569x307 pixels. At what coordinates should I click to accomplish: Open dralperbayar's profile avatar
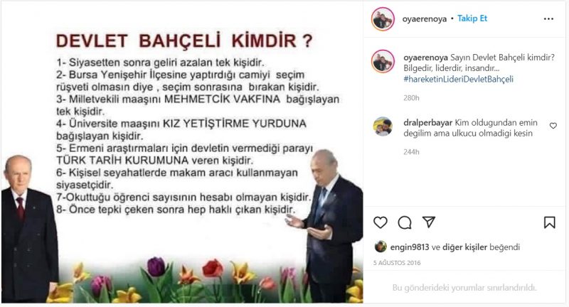coord(383,126)
